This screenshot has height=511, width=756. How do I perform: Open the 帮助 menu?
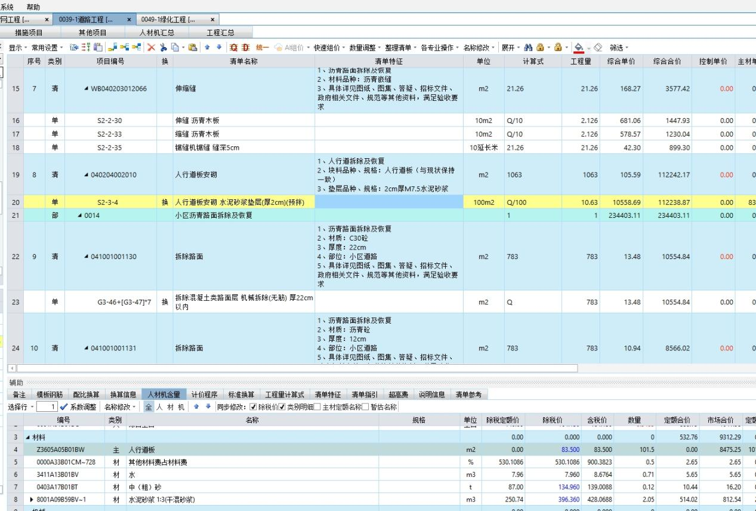click(x=33, y=7)
